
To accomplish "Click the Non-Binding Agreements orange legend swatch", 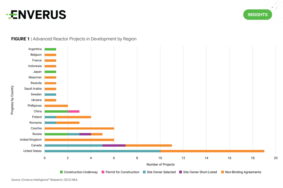I will click(x=223, y=172).
